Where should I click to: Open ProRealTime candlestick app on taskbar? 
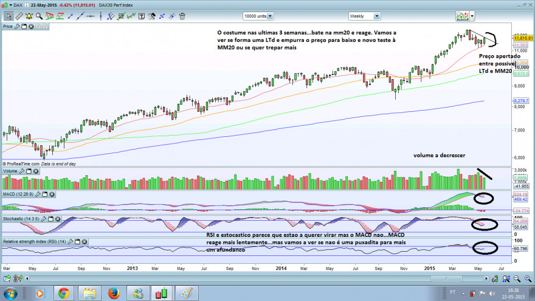coord(162,293)
